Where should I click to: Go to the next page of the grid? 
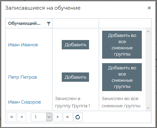58,117
